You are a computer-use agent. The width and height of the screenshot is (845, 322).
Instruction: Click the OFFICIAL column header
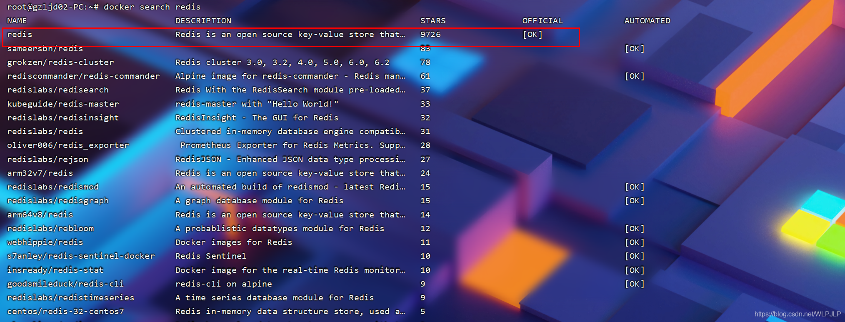[x=542, y=21]
